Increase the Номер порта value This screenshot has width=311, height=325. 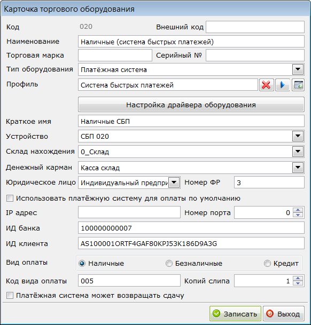coord(298,210)
